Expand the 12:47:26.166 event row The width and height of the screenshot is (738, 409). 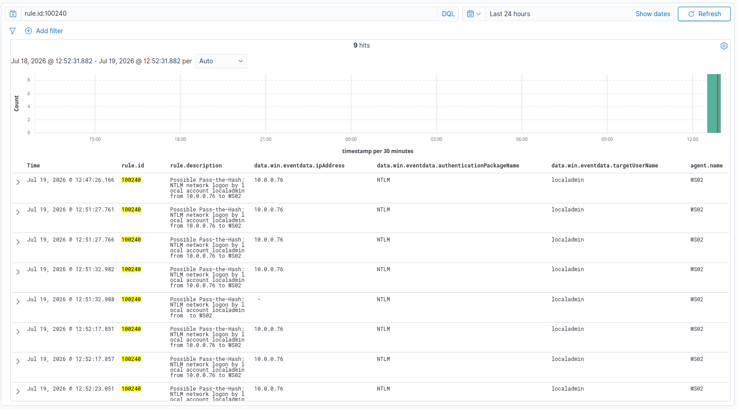coord(18,182)
